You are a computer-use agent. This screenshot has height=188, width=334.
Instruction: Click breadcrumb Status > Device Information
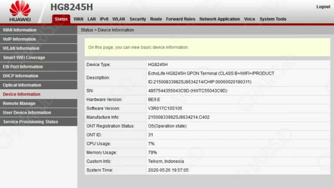[x=107, y=30]
